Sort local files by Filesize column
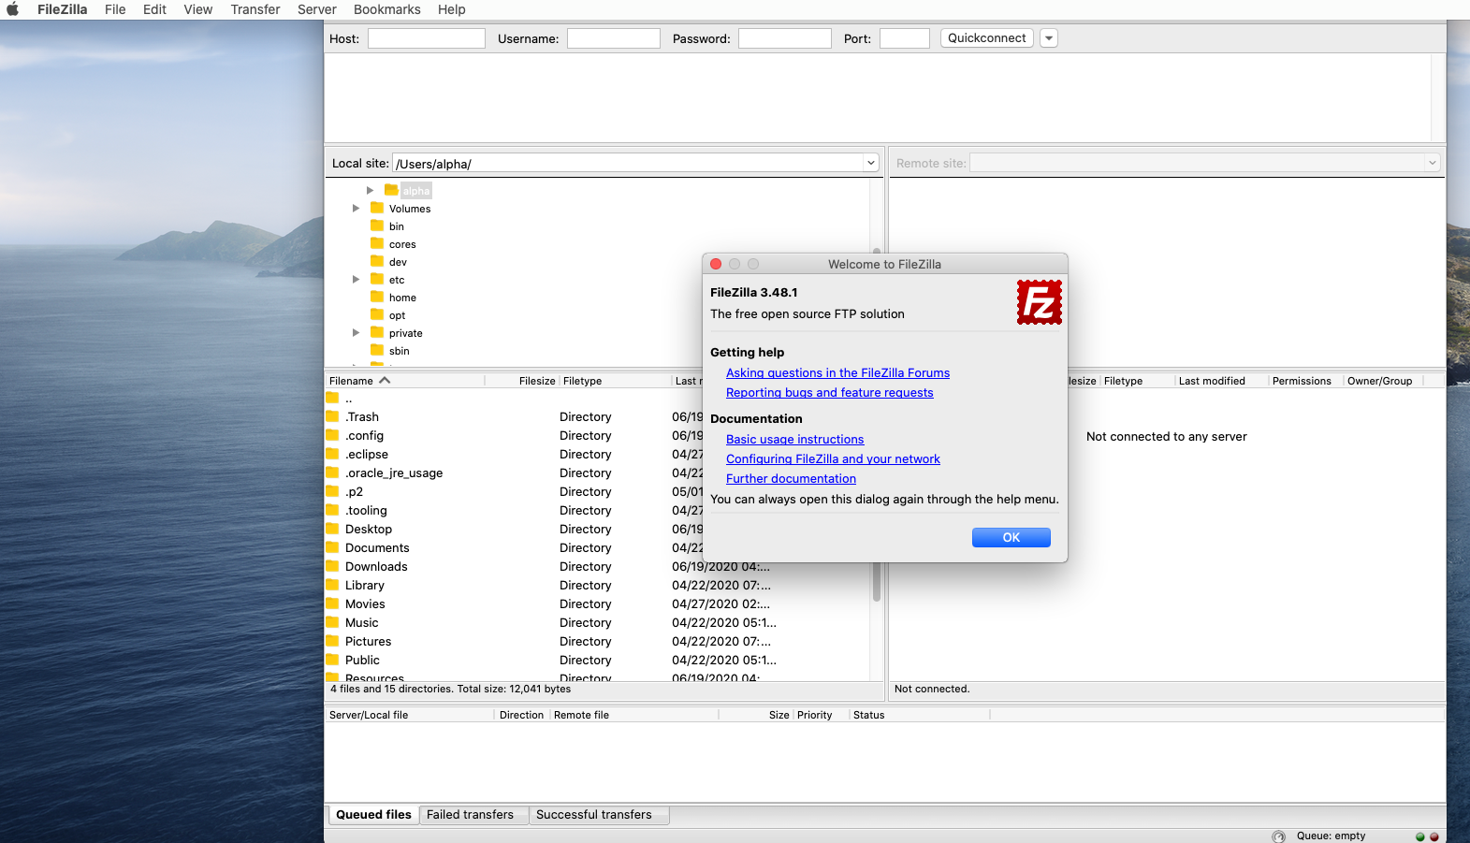1470x843 pixels. [521, 381]
